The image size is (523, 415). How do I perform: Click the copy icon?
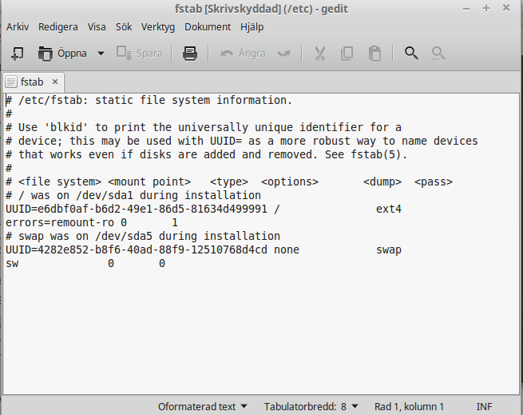click(x=347, y=54)
